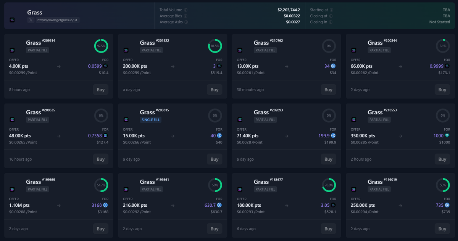Click the USDC currency icon beside 34
The height and width of the screenshot is (241, 458).
(334, 66)
